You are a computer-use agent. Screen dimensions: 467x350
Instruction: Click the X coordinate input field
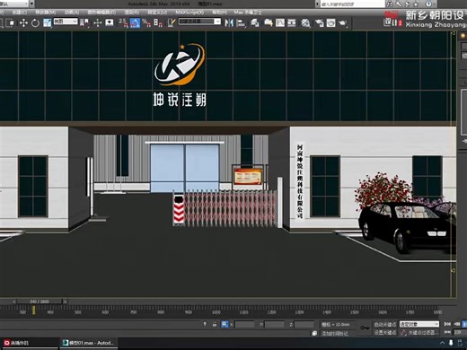(x=244, y=324)
